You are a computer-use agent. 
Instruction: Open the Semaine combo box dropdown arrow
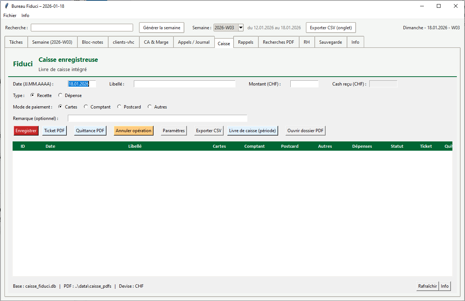[241, 28]
